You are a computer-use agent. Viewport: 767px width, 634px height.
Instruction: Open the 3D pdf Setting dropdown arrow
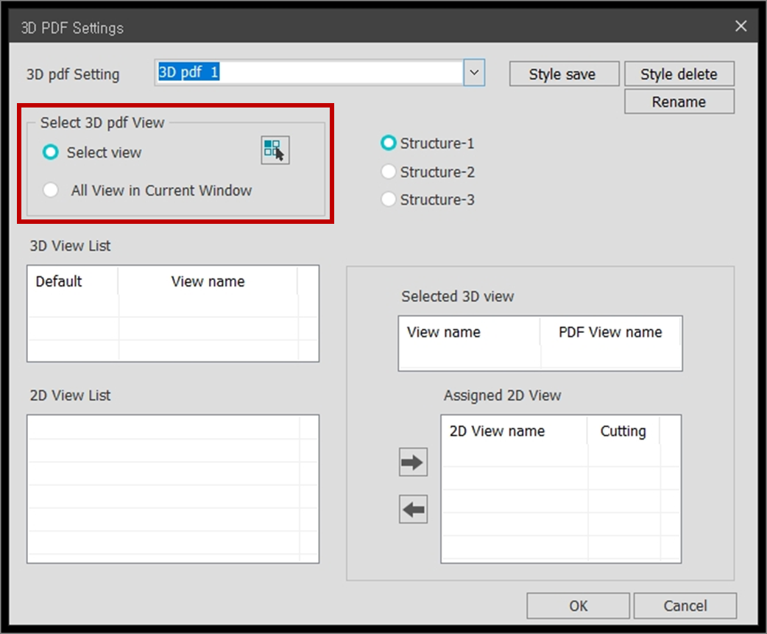(474, 72)
